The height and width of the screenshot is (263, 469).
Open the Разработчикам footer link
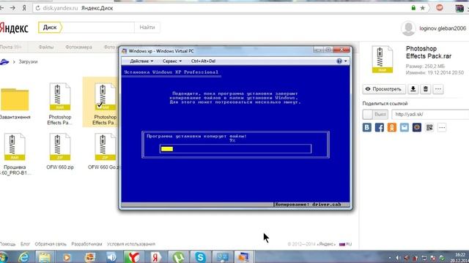[86, 244]
